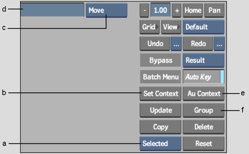
Task: Toggle the Auto Key button
Action: 203,77
